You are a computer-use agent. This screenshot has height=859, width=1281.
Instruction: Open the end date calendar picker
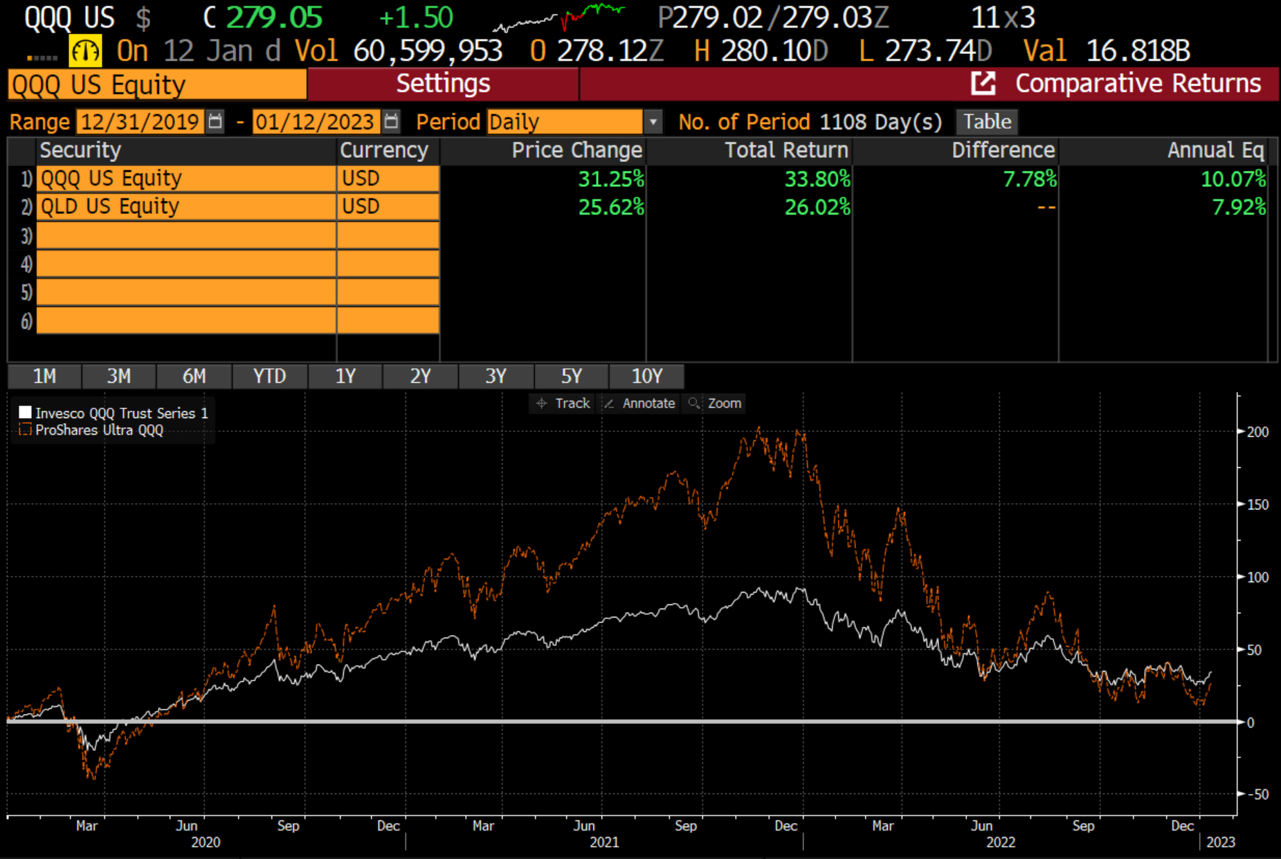391,122
